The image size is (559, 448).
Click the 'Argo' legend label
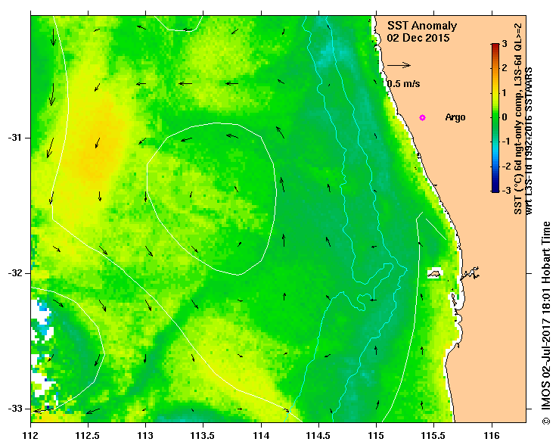455,117
